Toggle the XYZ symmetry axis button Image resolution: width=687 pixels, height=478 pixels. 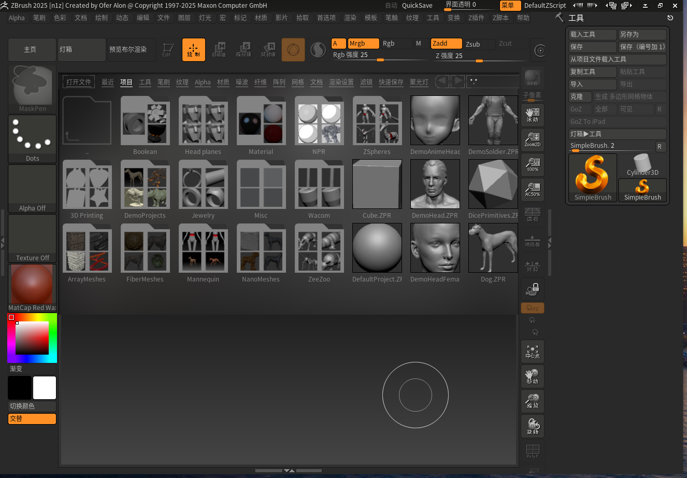tap(532, 308)
